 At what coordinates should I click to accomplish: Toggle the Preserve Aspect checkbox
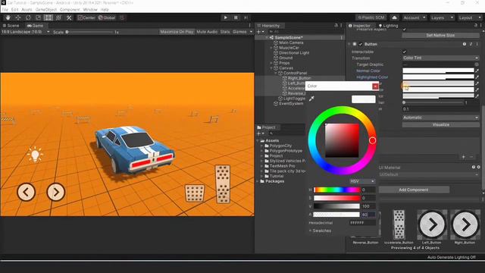click(x=405, y=30)
